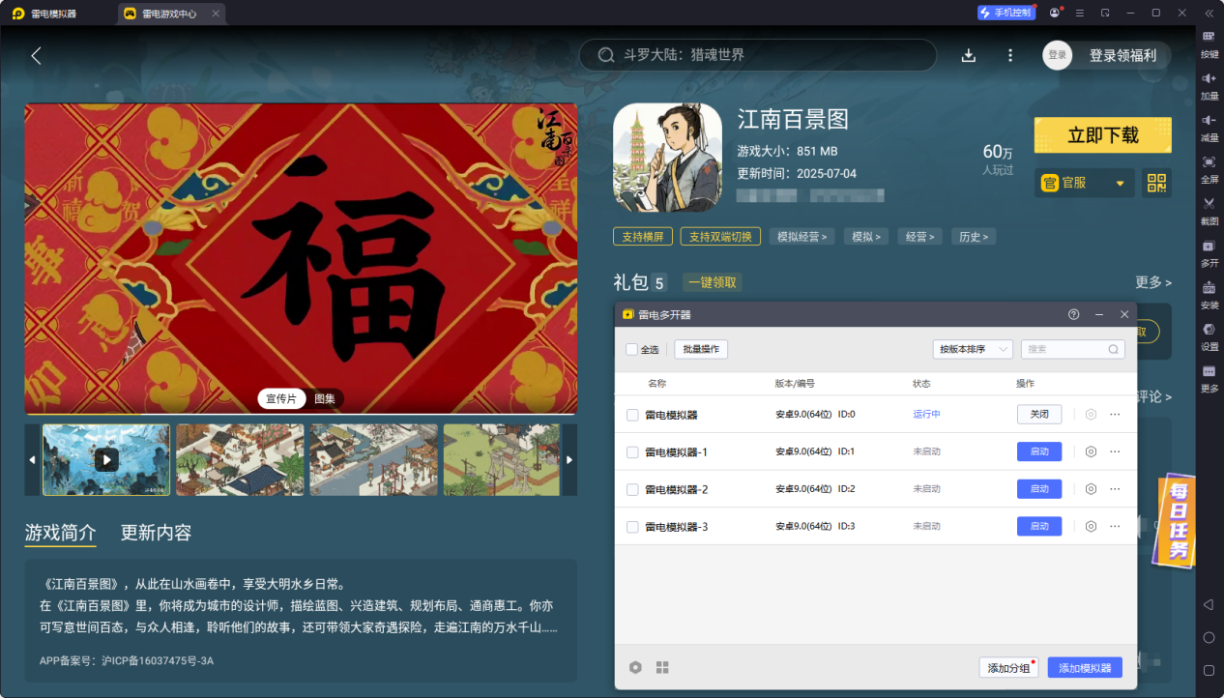Expand the 官服 server dropdown
Viewport: 1224px width, 698px height.
point(1084,183)
